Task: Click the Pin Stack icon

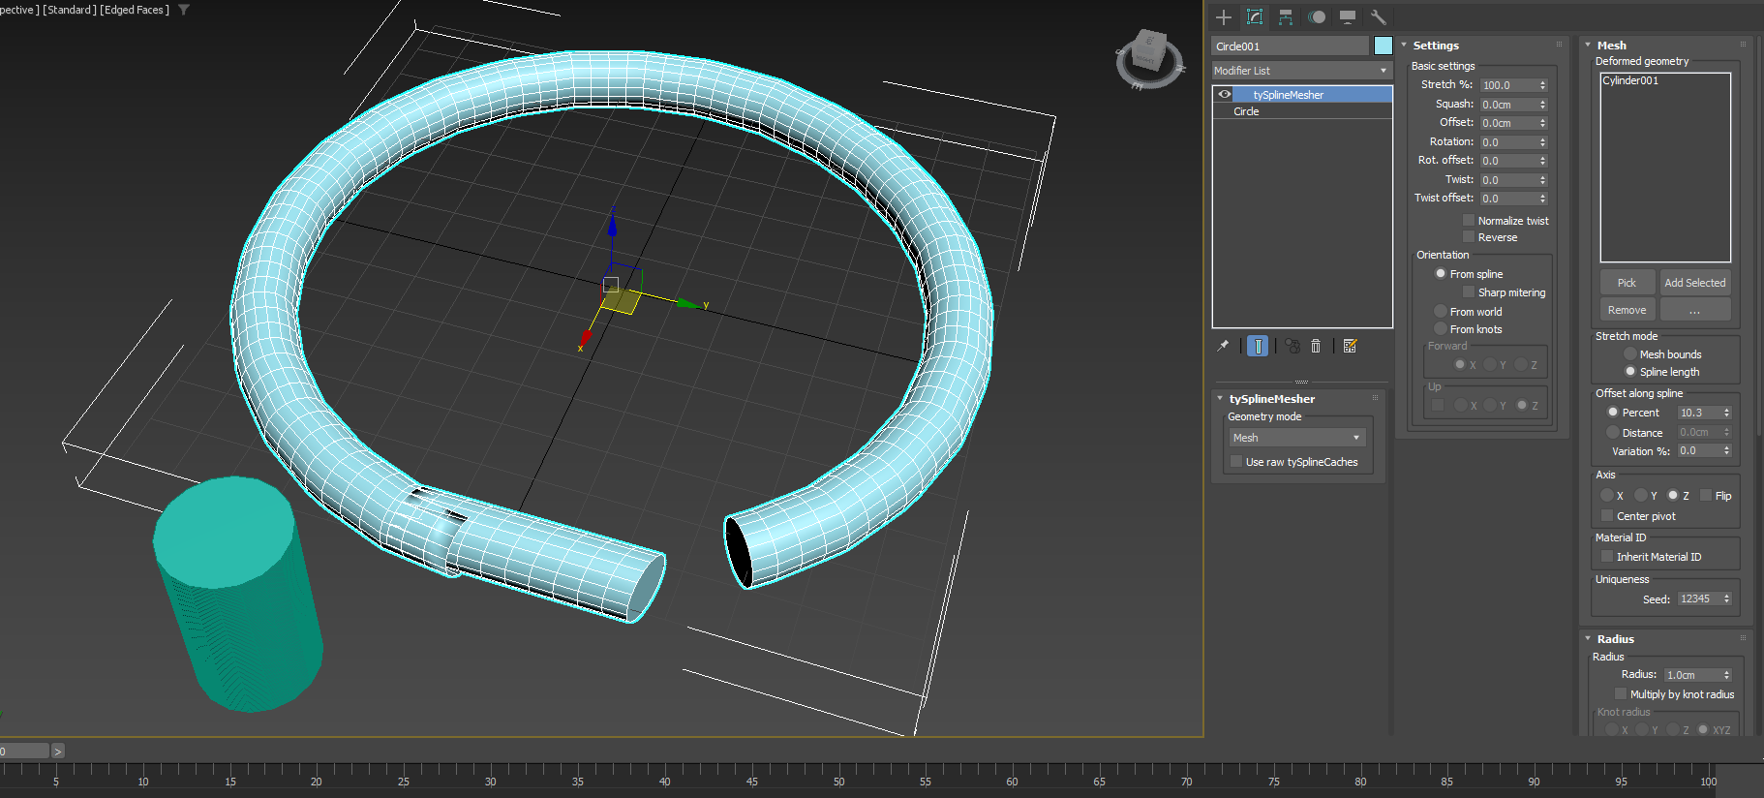Action: [x=1223, y=346]
